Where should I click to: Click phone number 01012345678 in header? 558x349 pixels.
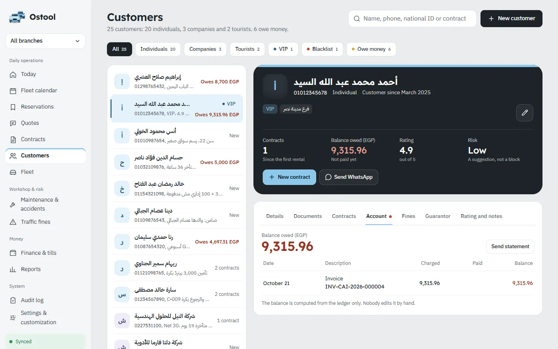[310, 93]
